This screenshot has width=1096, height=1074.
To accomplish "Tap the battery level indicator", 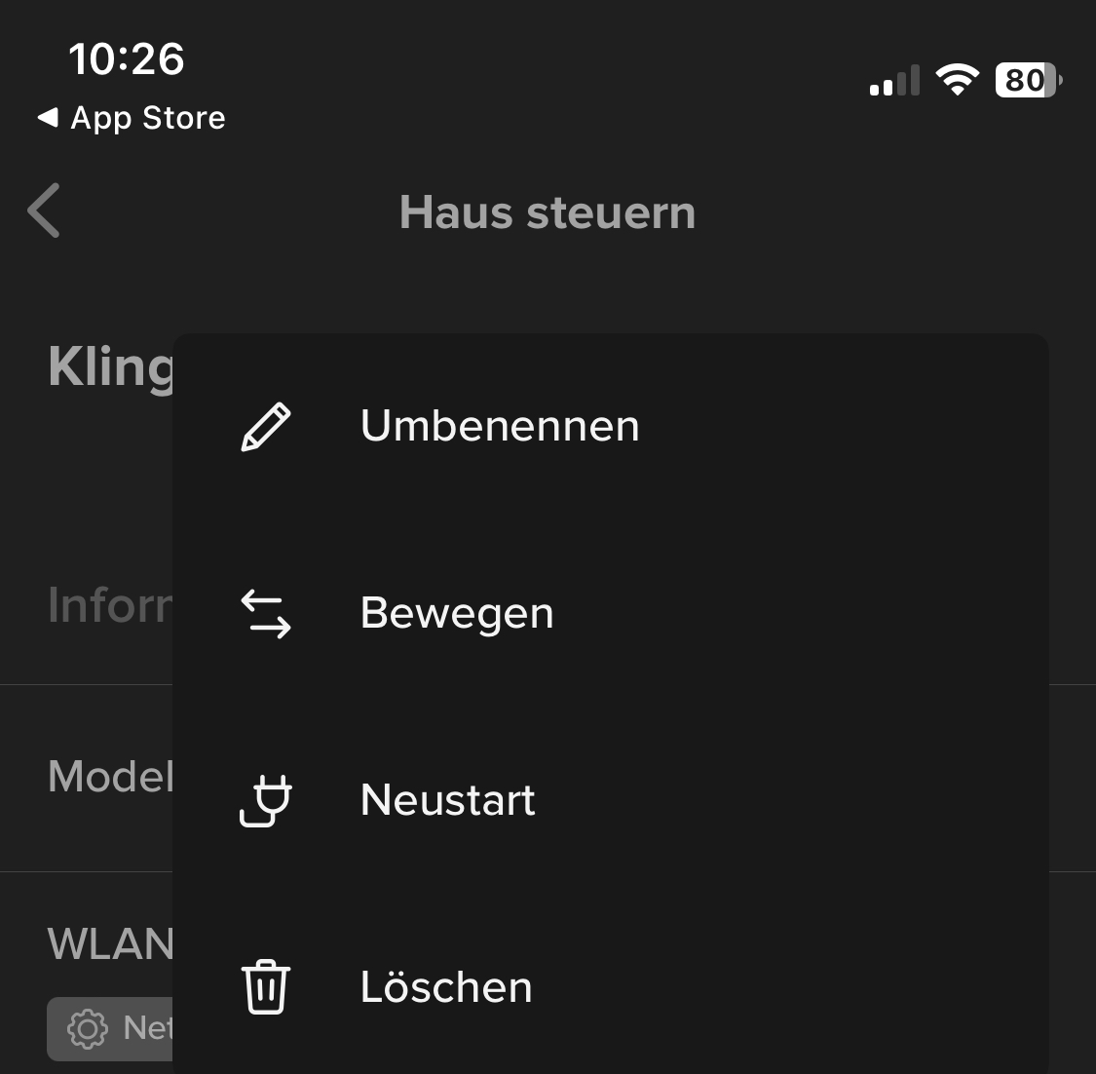I will click(1028, 80).
